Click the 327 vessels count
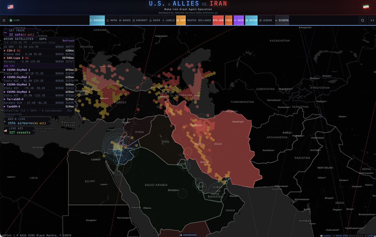376x237 pixels. (20, 132)
